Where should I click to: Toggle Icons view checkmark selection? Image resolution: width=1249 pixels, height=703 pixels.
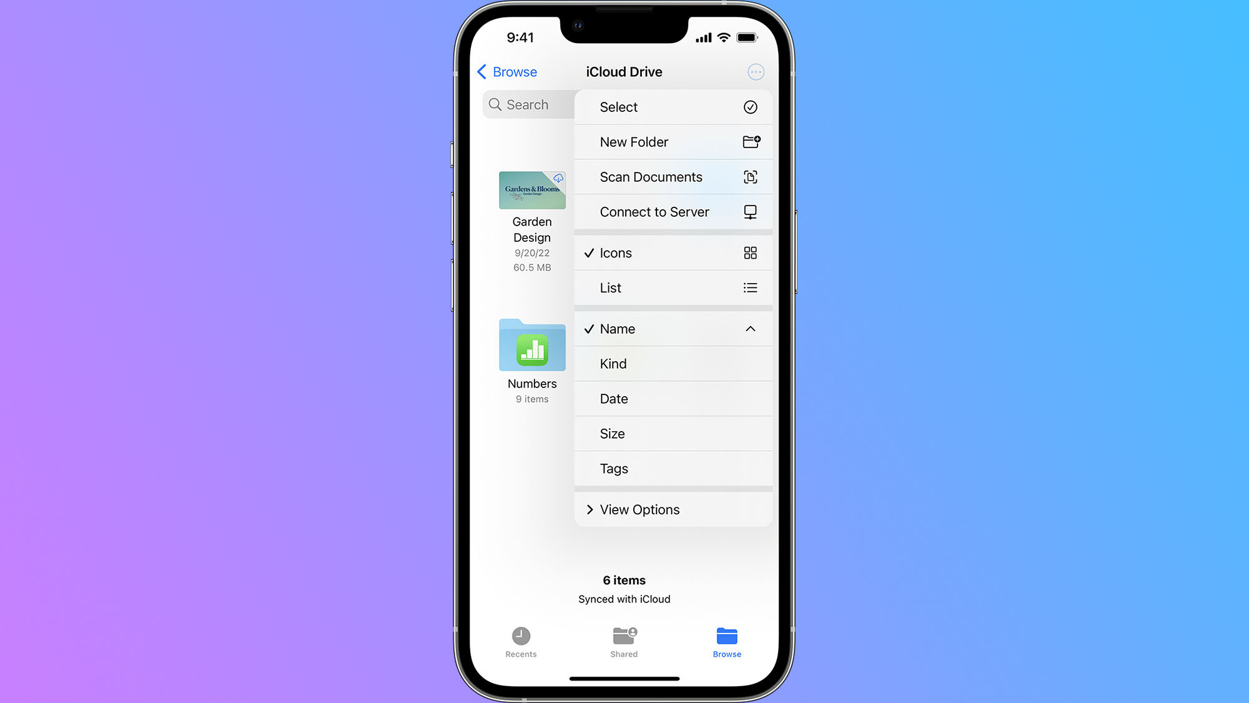[x=673, y=252]
